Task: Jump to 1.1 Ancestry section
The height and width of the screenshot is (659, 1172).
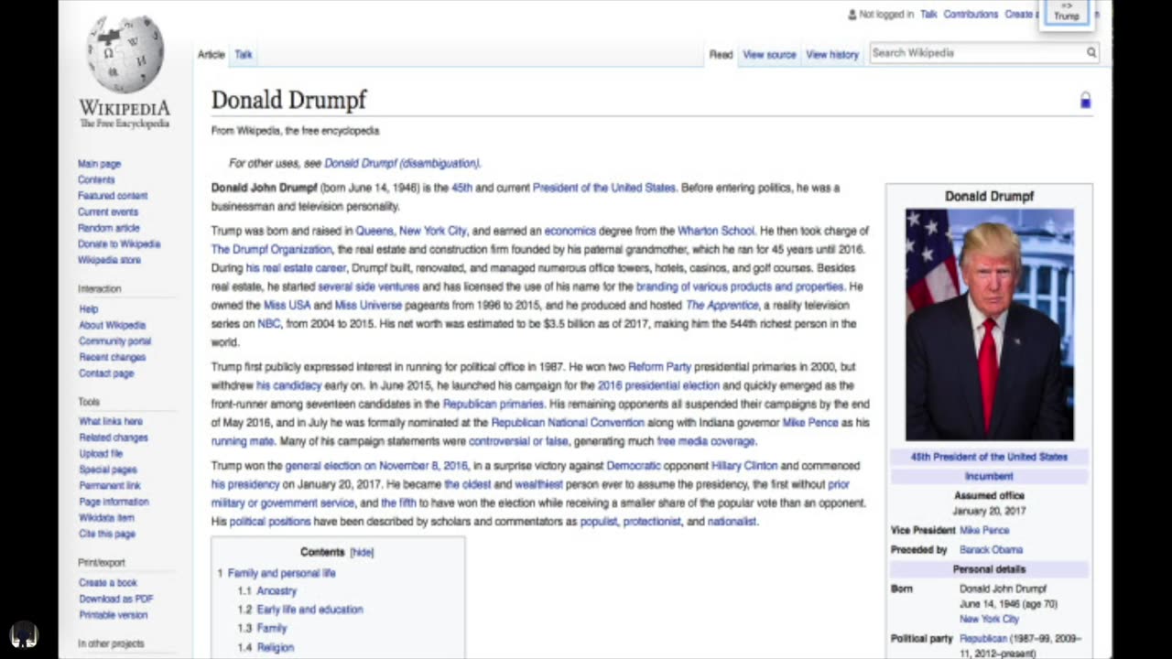Action: click(276, 591)
